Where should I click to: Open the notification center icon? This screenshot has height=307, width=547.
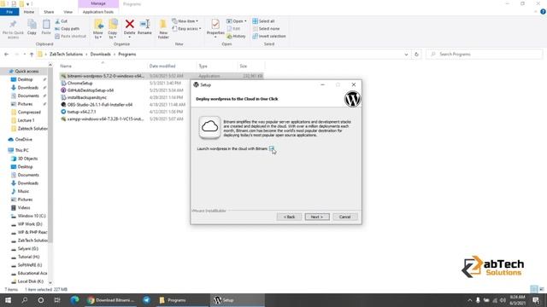(536, 300)
